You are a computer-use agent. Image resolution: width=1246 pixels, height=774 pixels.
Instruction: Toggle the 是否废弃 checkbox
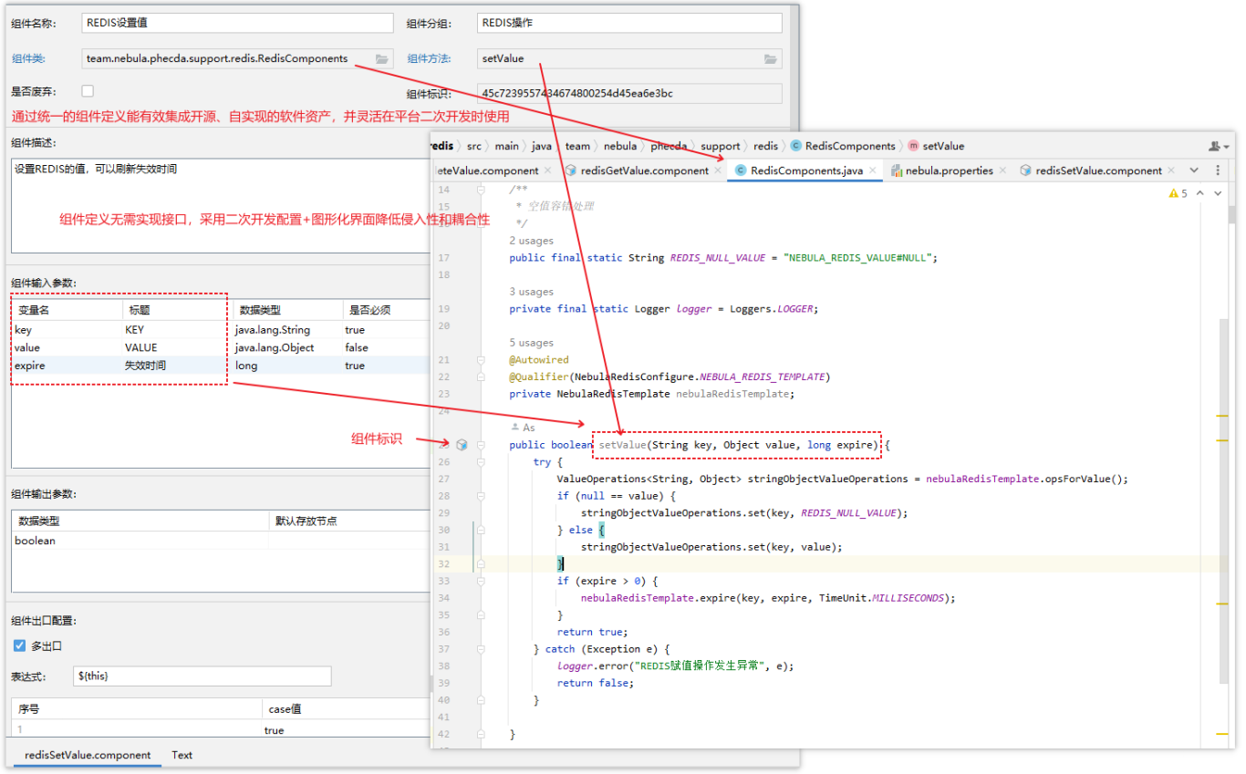[88, 91]
